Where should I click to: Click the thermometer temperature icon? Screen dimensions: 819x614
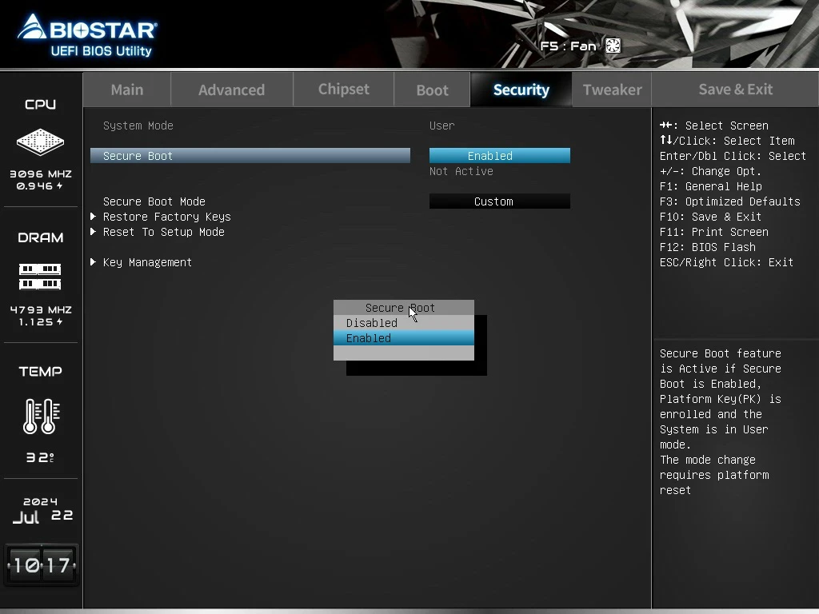(40, 416)
